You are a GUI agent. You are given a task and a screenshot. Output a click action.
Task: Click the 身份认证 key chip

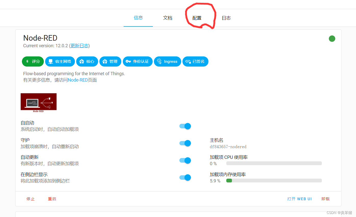click(138, 61)
